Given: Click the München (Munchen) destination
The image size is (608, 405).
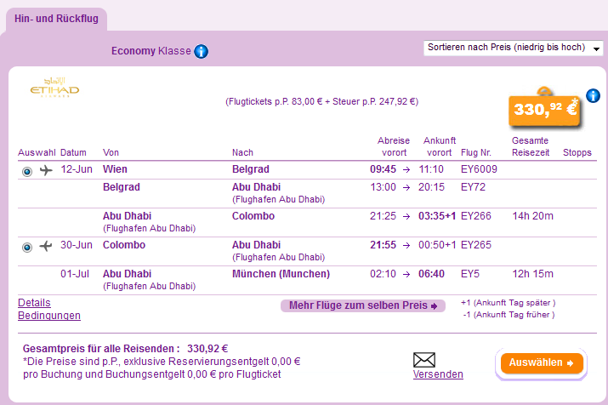Looking at the screenshot, I should [281, 274].
